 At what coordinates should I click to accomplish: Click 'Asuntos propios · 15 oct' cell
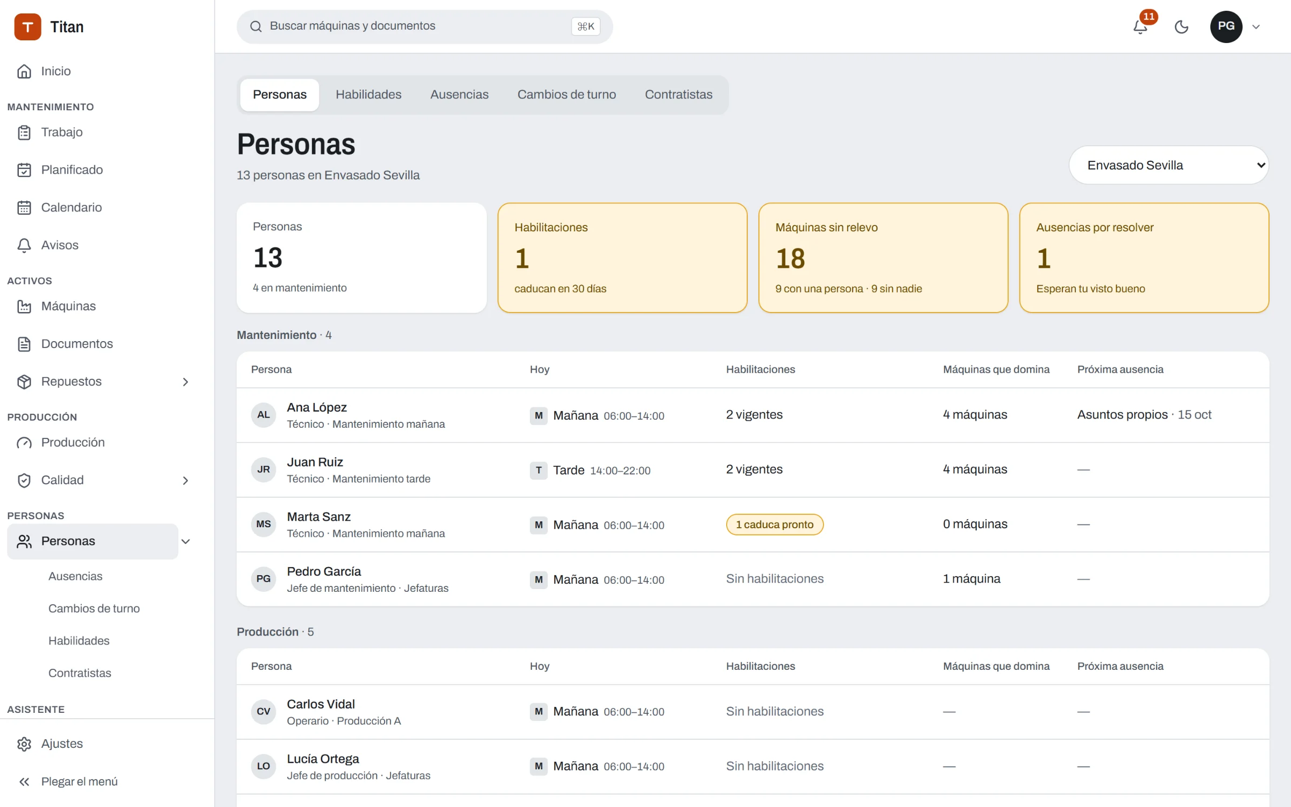(1144, 415)
